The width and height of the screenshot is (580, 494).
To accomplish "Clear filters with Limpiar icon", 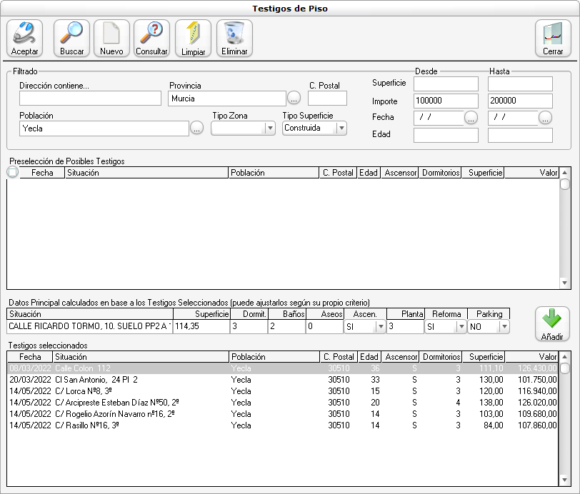I will (193, 39).
